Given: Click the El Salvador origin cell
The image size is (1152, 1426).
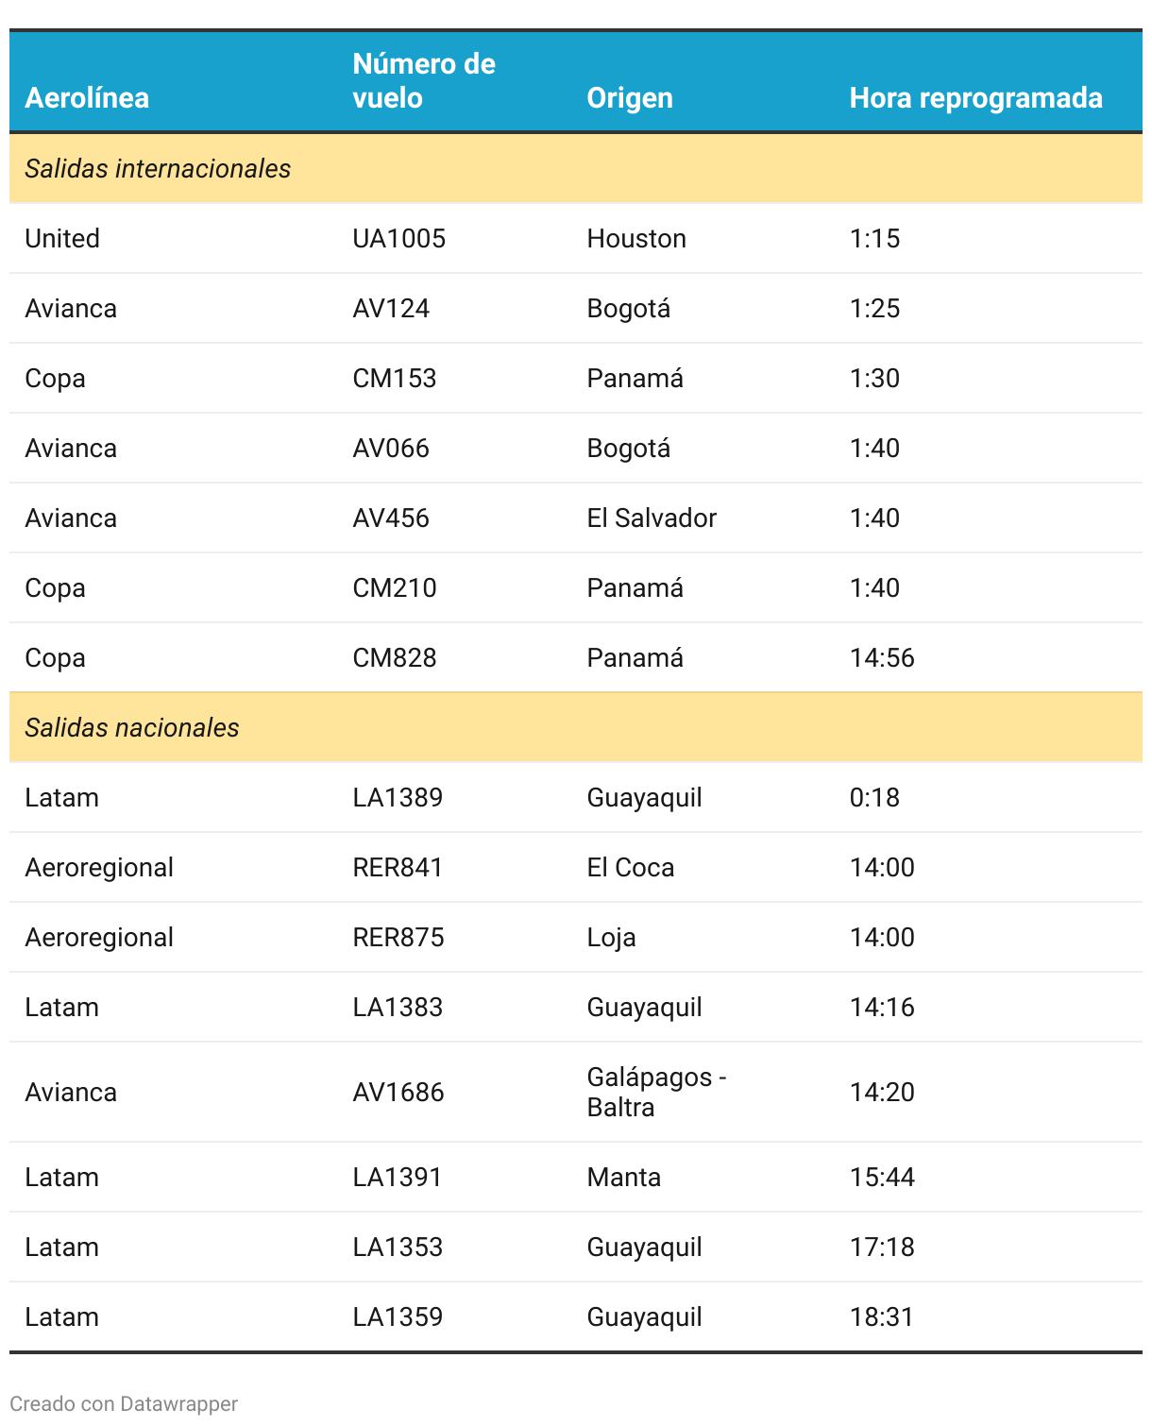Looking at the screenshot, I should coord(652,518).
